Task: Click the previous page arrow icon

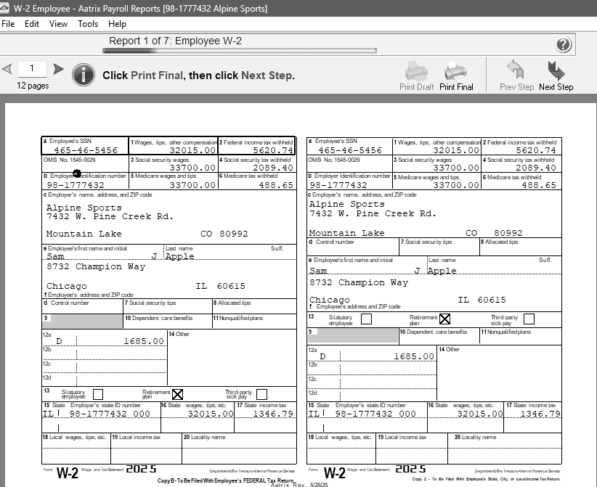Action: (x=7, y=70)
